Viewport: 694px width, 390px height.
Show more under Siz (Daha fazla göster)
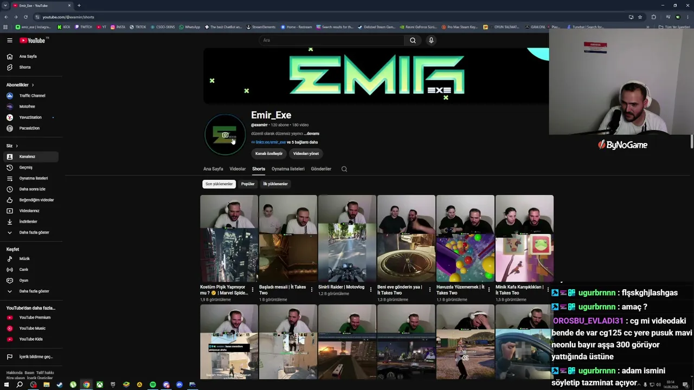[31, 232]
